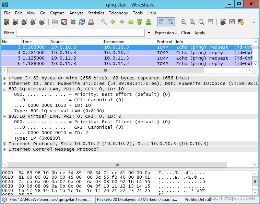Click Profile: Default in status bar
Screen dimensions: 260x204
(198, 199)
